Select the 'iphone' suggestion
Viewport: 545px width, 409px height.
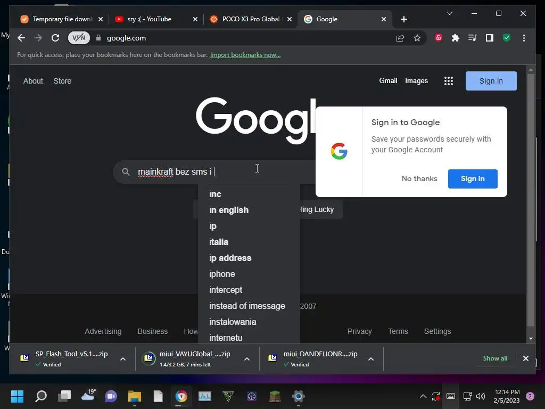(x=249, y=274)
